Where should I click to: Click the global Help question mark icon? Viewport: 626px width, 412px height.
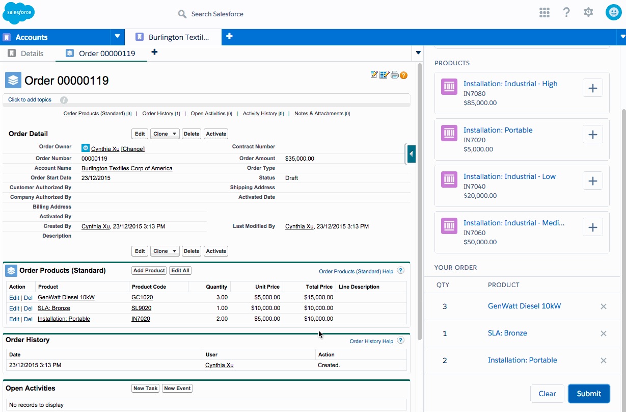[566, 13]
